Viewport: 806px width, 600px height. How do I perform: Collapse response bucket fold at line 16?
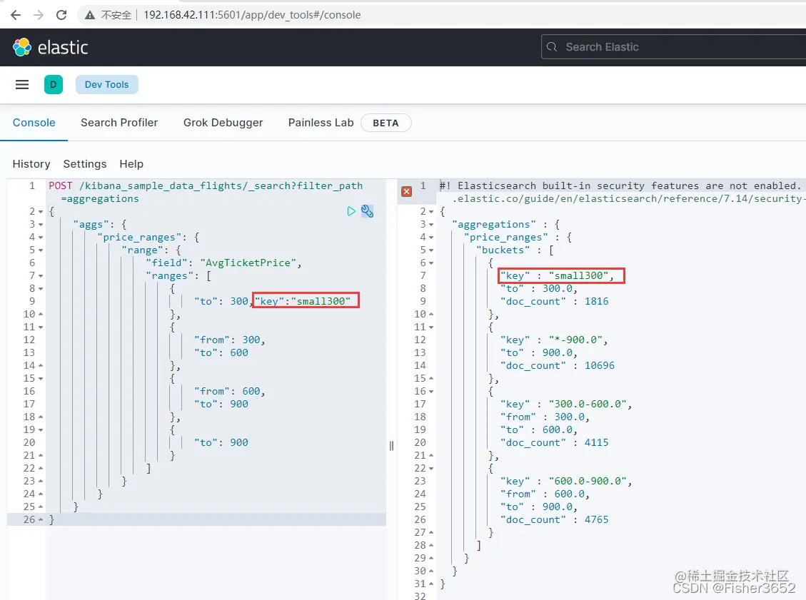coord(431,392)
